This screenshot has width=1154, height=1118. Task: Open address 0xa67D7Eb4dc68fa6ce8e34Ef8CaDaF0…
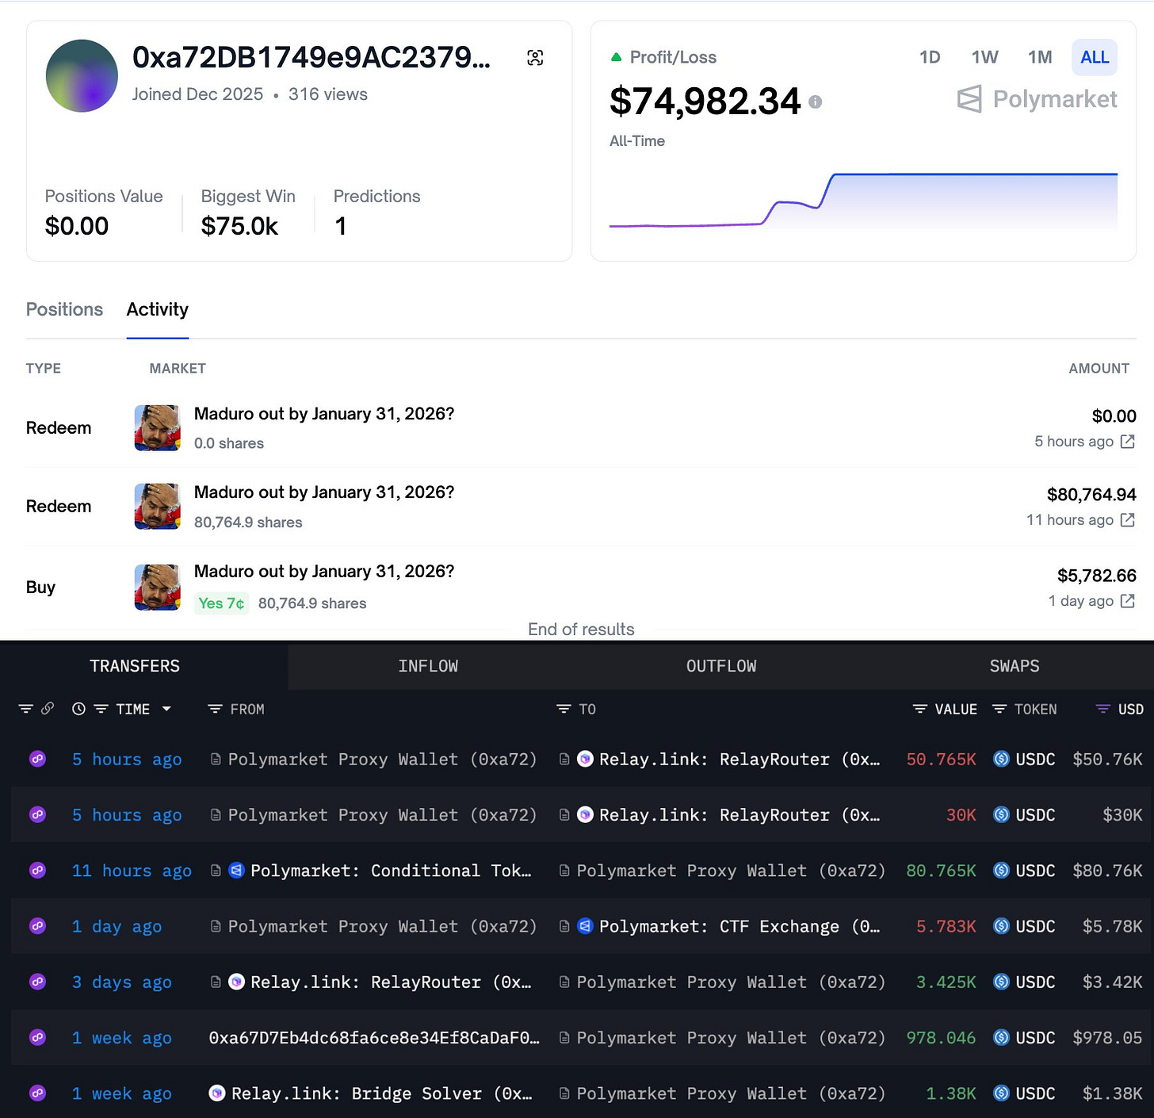(x=374, y=1038)
